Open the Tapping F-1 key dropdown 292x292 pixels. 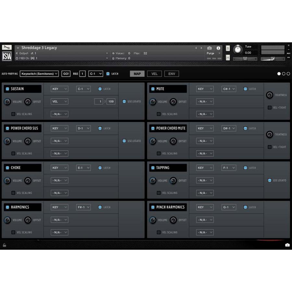(229, 168)
